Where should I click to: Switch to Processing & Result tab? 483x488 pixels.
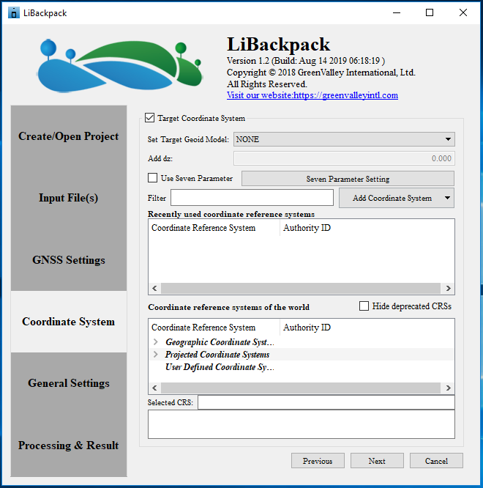pyautogui.click(x=69, y=446)
